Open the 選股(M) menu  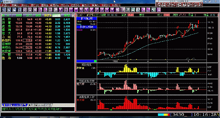click(x=75, y=5)
